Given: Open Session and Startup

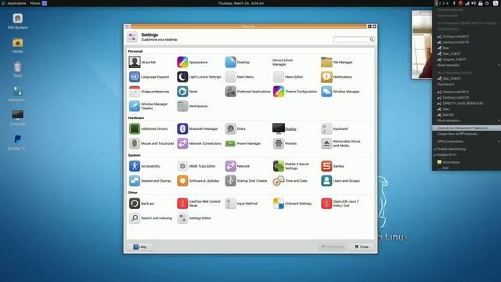Looking at the screenshot, I should click(150, 181).
